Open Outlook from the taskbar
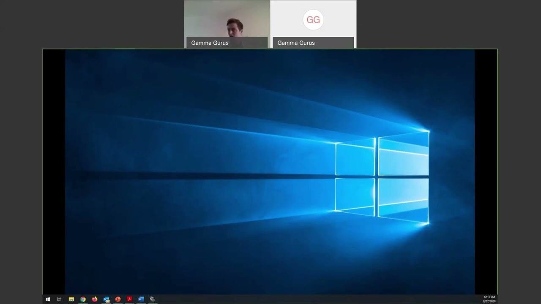The height and width of the screenshot is (304, 541). coord(107,299)
